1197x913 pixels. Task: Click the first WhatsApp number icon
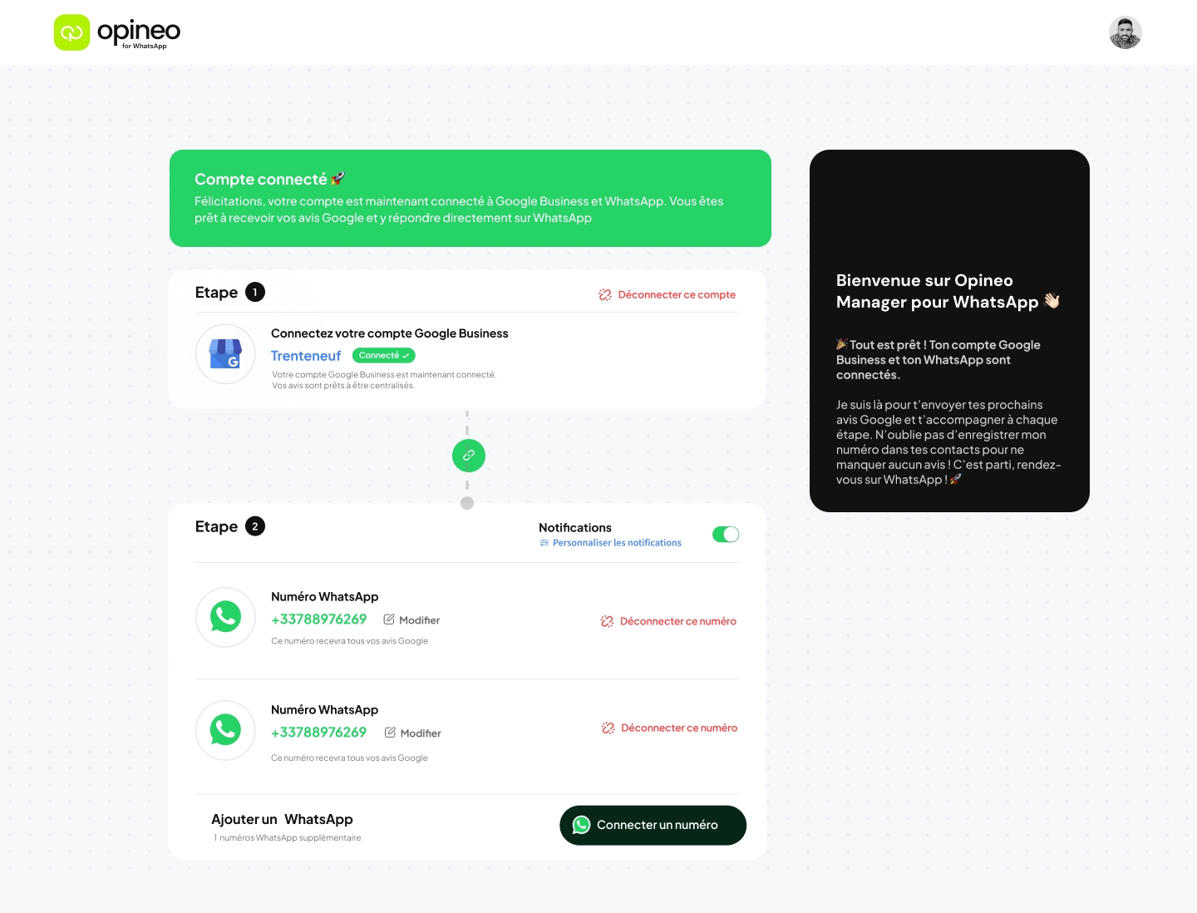224,617
